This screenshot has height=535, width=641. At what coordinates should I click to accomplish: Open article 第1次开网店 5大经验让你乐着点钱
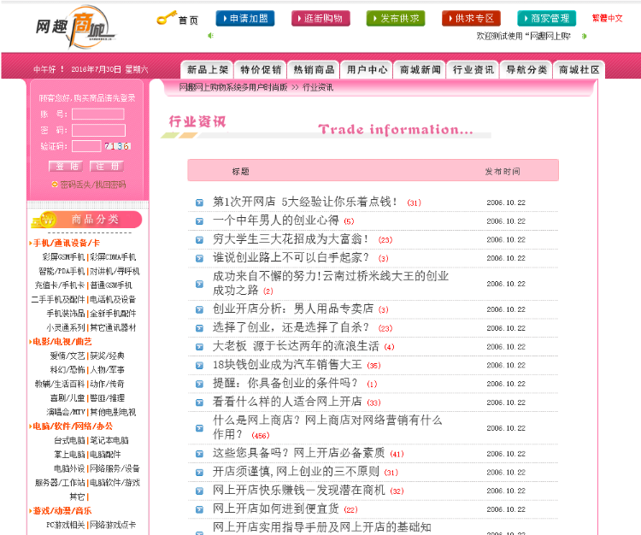[305, 202]
